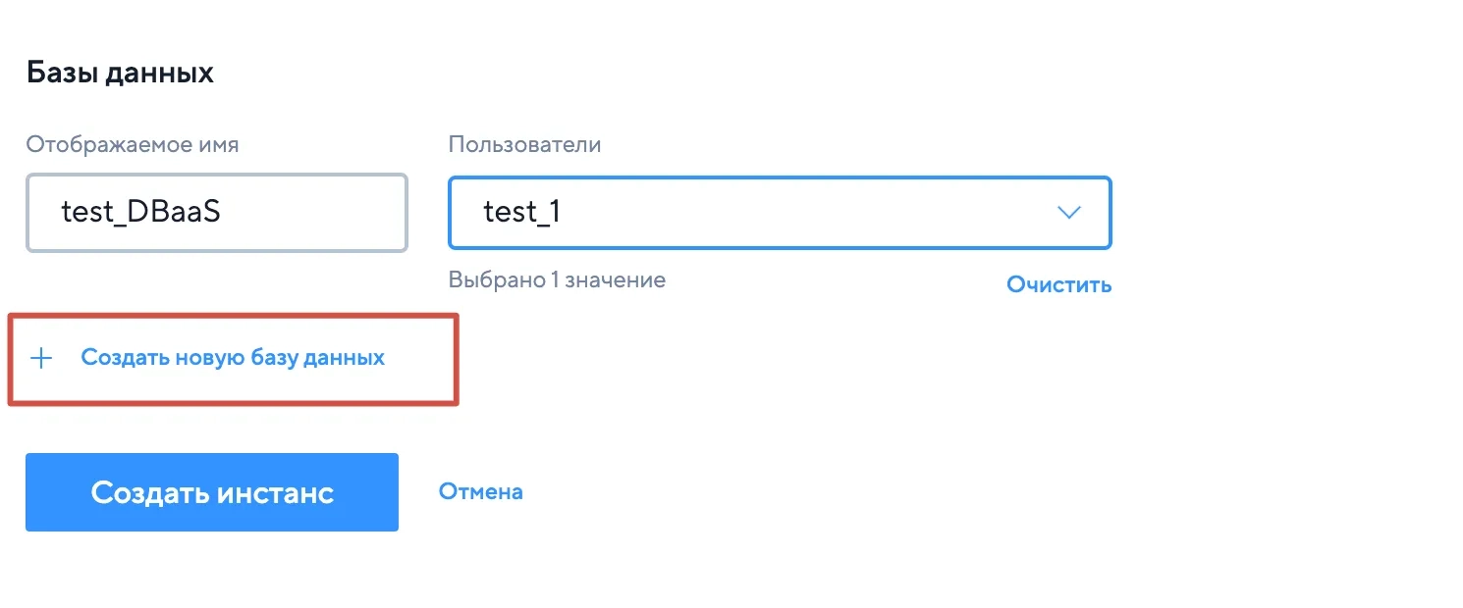Select the test_1 value in users field

tap(521, 213)
